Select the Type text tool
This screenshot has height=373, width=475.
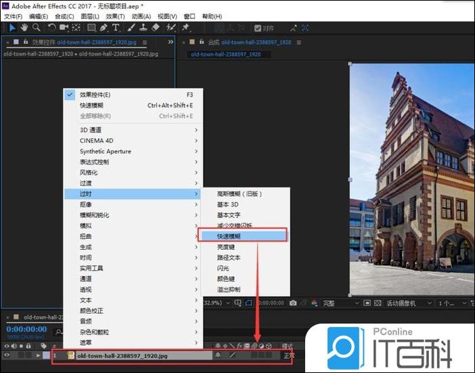pyautogui.click(x=116, y=28)
